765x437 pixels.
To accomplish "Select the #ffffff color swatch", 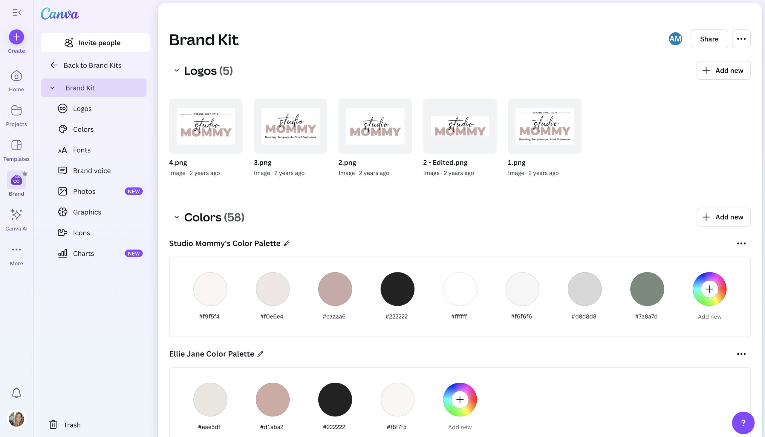I will click(460, 289).
